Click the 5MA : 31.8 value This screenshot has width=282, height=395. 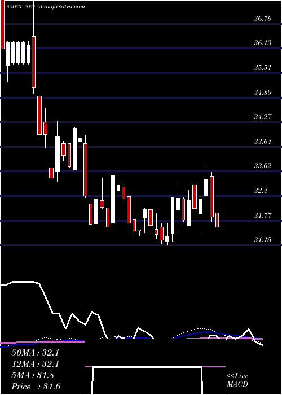pos(33,375)
